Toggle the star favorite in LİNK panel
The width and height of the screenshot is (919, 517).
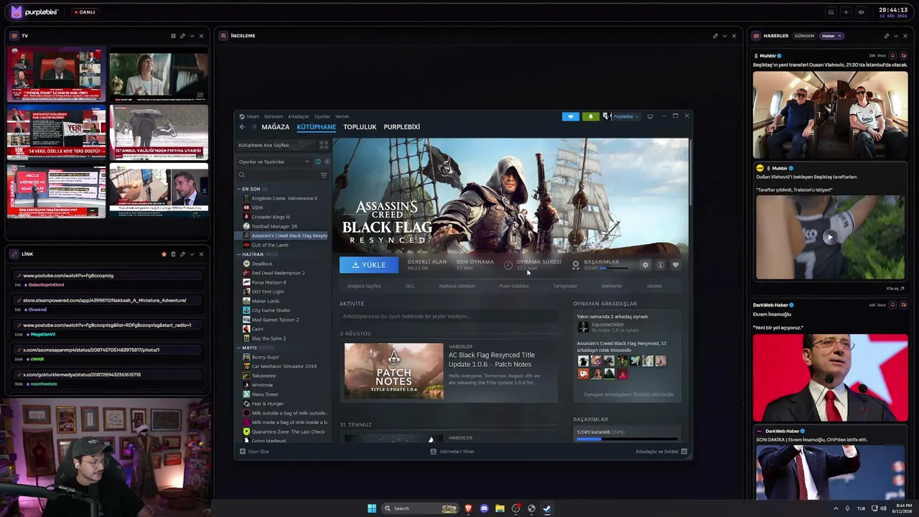[164, 254]
